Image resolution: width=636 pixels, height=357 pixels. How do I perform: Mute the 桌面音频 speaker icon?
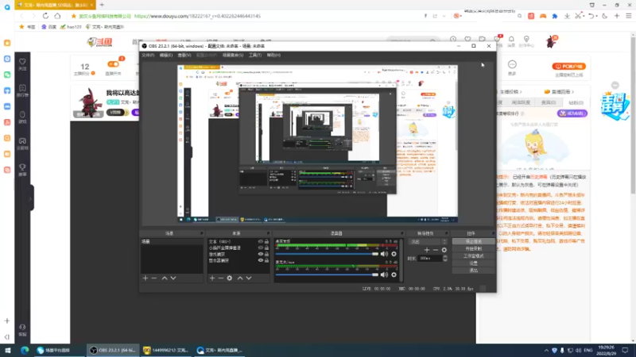pyautogui.click(x=384, y=254)
